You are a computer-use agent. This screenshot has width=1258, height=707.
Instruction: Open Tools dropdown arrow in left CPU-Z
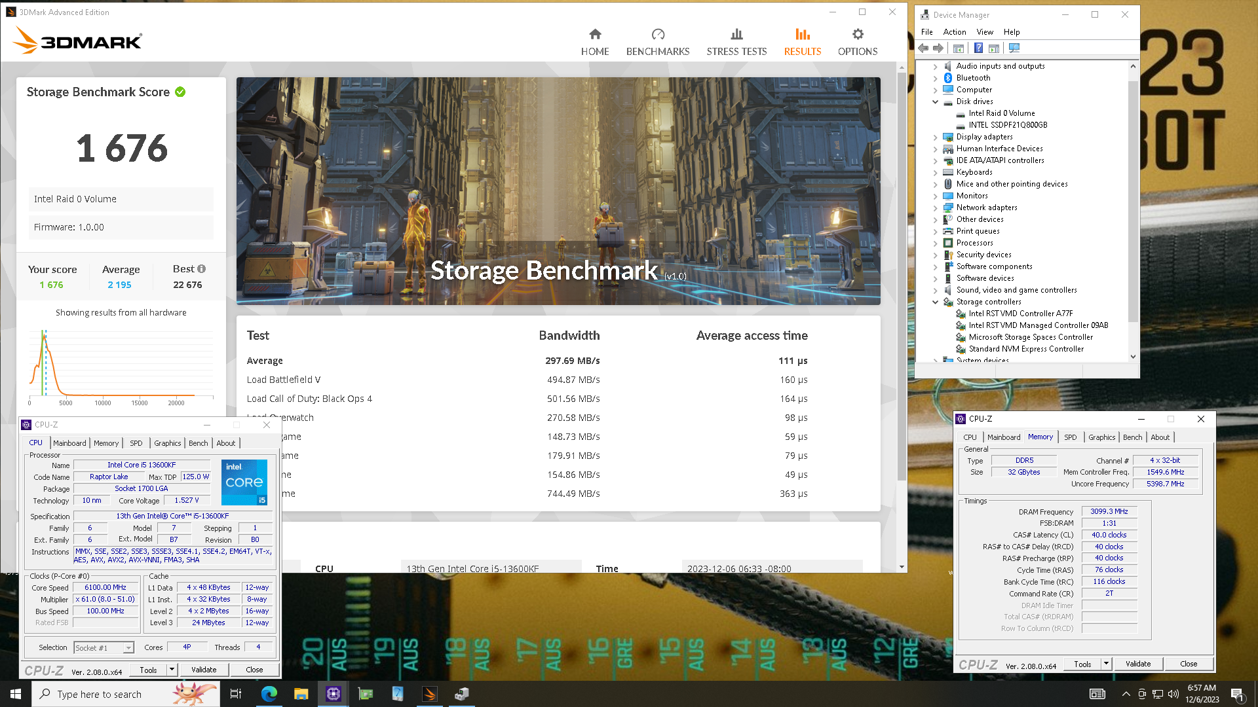click(172, 670)
